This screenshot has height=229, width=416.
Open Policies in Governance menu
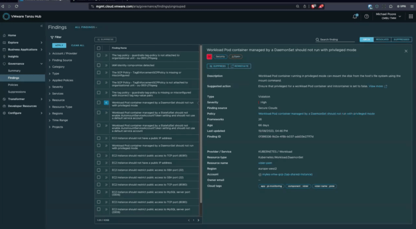pos(13,85)
